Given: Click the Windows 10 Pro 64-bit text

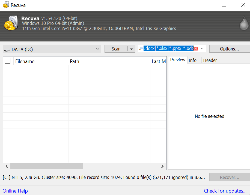Looking at the screenshot, I should (53, 23).
